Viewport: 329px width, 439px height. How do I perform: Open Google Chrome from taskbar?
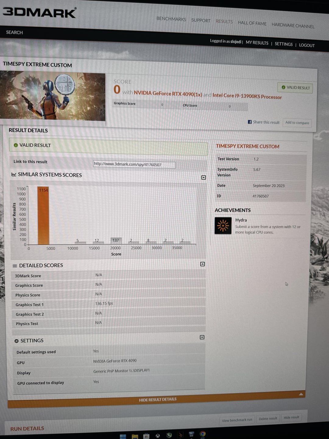[203, 434]
